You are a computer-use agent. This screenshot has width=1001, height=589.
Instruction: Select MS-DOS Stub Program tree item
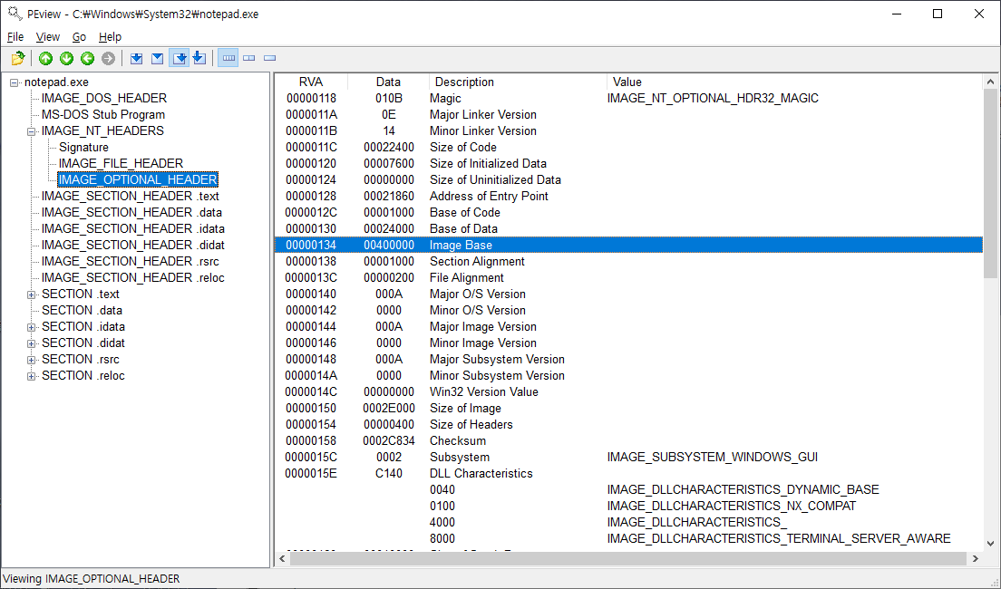(103, 115)
